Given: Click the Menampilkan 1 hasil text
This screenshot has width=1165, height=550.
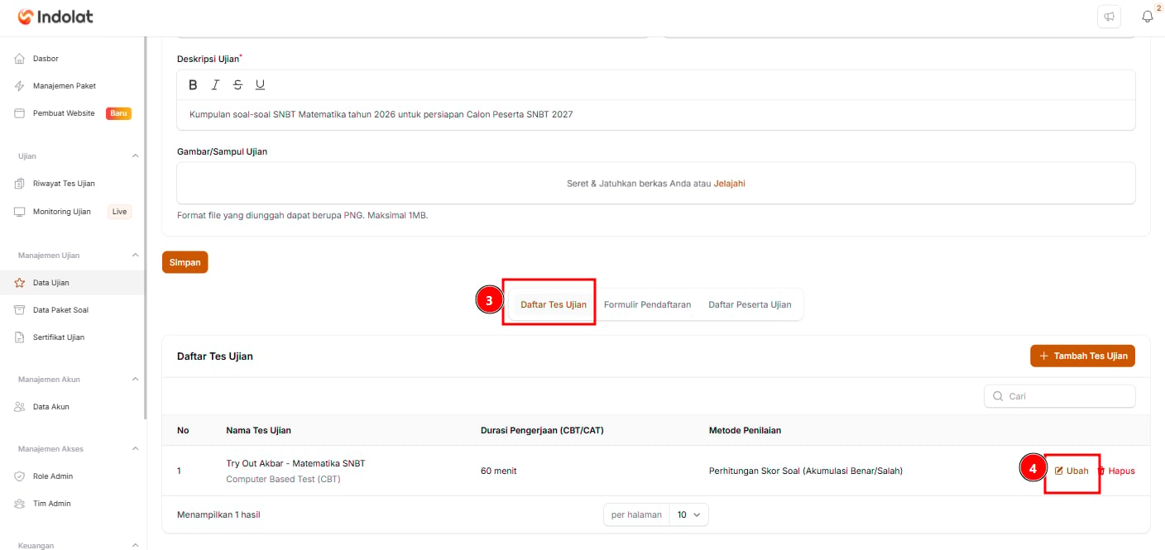Looking at the screenshot, I should 218,514.
